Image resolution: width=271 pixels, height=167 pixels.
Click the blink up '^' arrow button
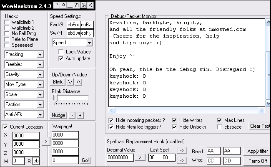78,82
